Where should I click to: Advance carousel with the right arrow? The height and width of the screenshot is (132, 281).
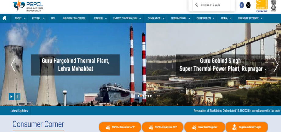click(276, 65)
